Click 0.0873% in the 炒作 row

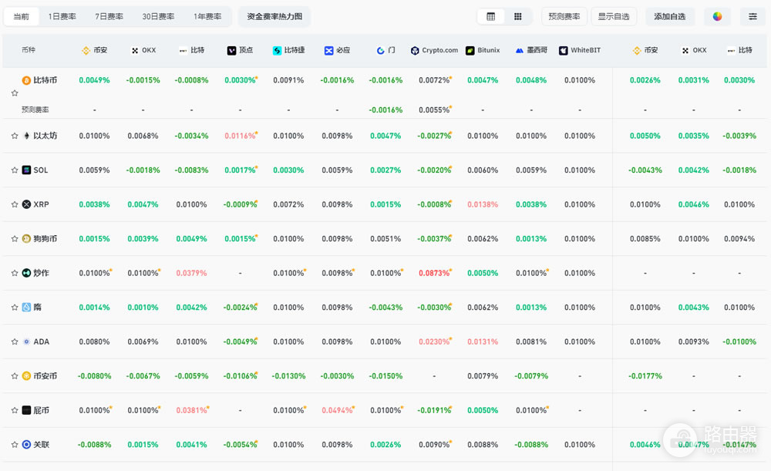point(434,273)
